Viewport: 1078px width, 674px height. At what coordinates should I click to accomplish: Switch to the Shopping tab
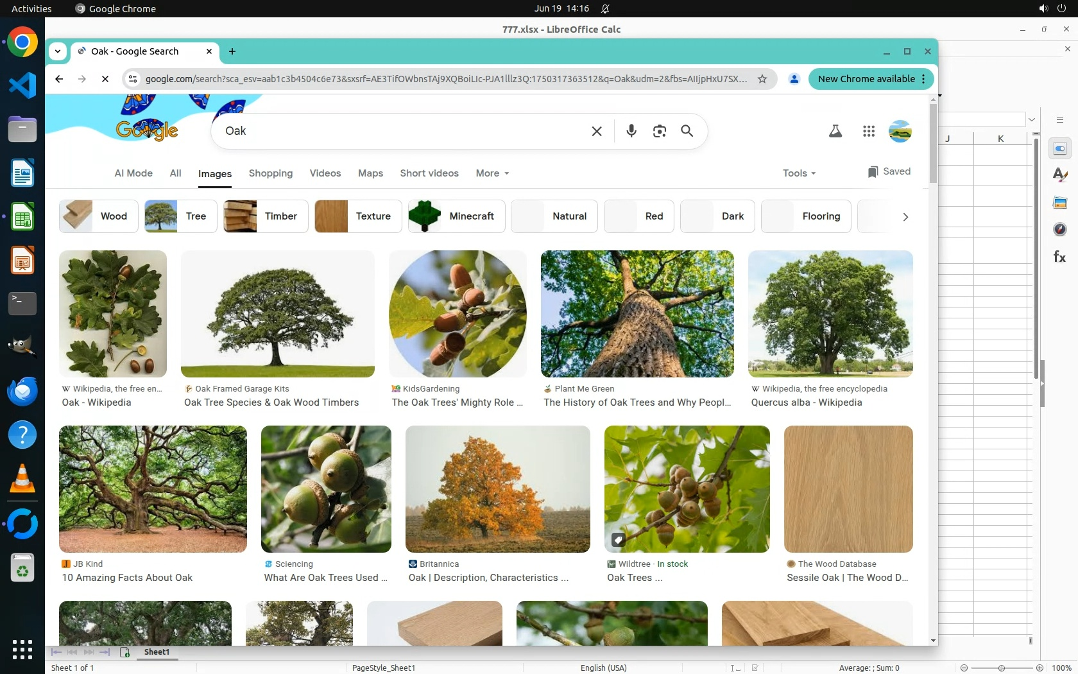coord(270,173)
